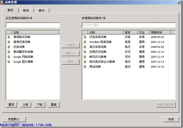
Task: Open the 查句 tab
Action: [x=41, y=11]
